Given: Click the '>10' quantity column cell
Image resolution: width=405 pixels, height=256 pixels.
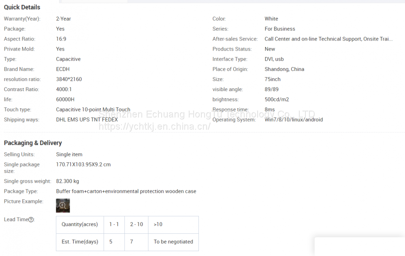Looking at the screenshot, I should 158,224.
